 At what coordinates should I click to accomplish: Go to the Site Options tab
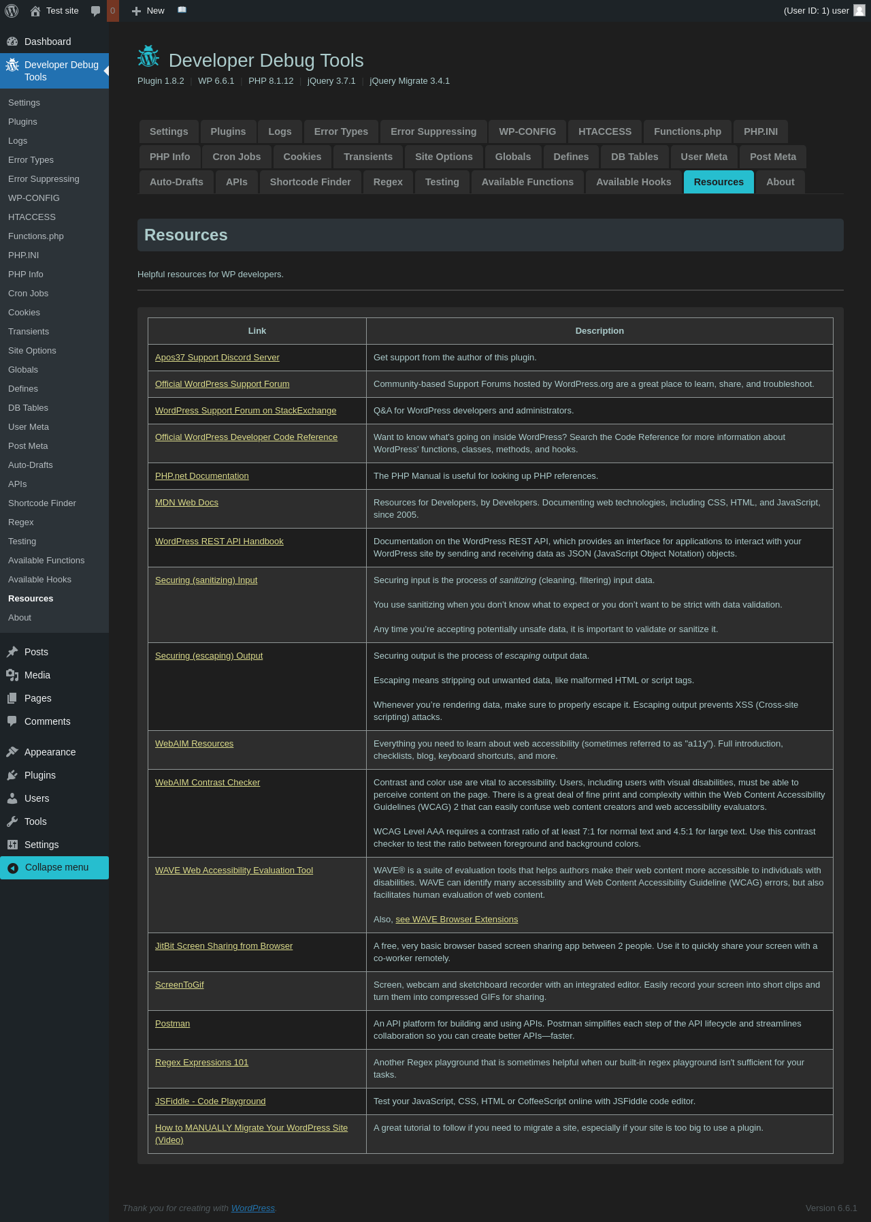click(444, 157)
